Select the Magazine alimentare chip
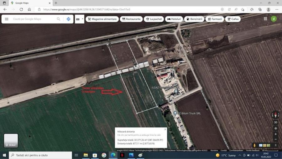Viewport: 282px width, 159px height. 102,19
